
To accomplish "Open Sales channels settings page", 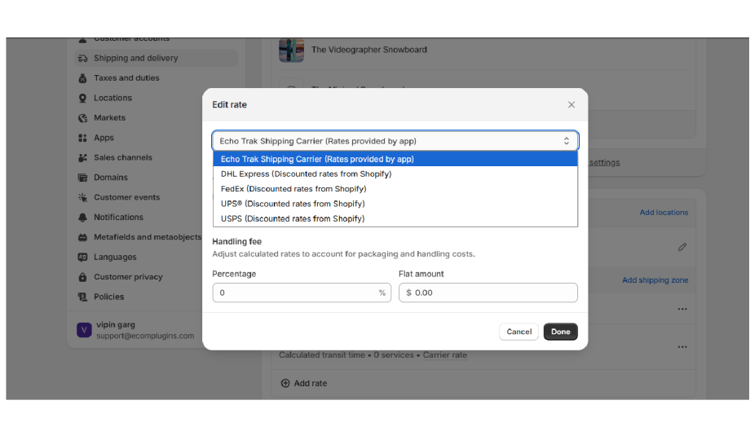I will pyautogui.click(x=122, y=158).
